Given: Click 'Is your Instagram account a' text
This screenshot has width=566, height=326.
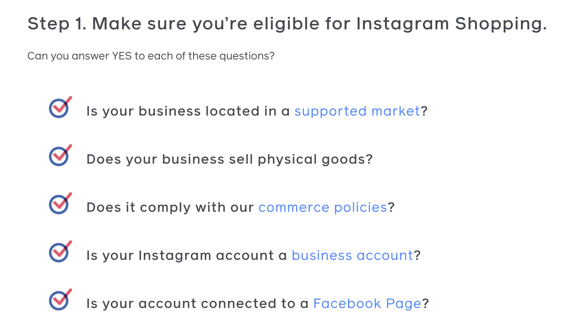Looking at the screenshot, I should [187, 256].
